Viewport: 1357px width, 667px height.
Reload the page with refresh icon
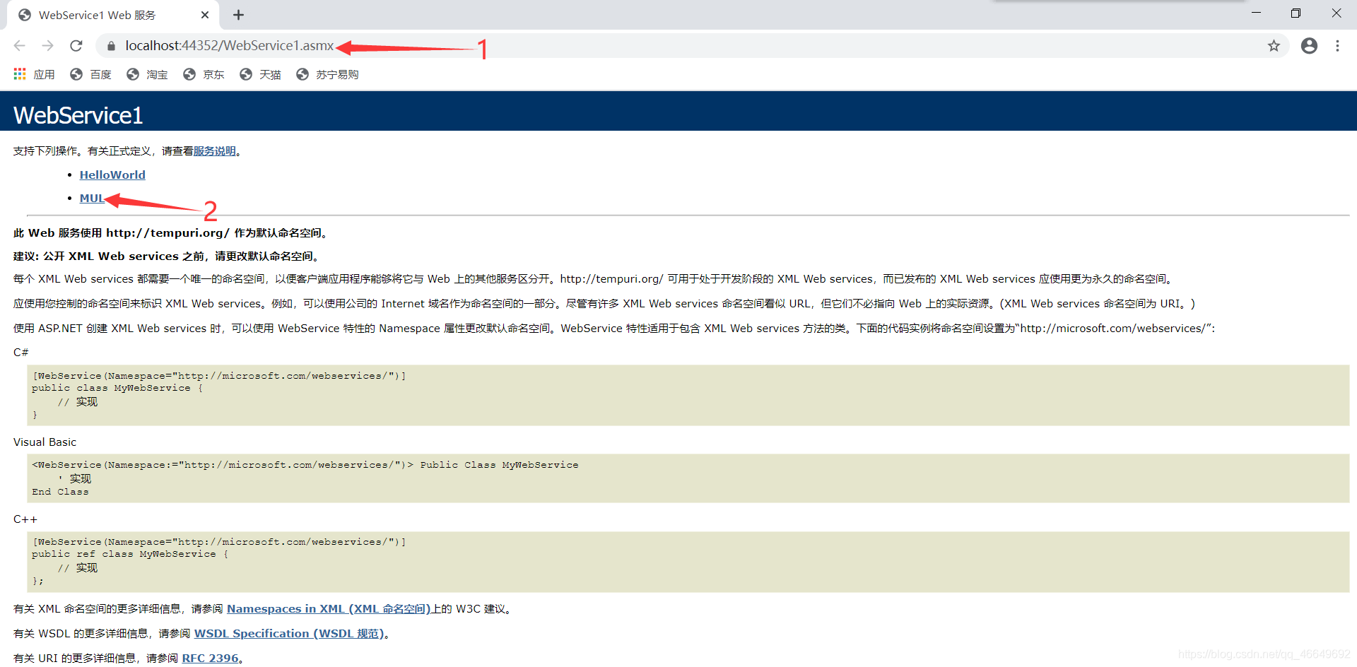(76, 46)
